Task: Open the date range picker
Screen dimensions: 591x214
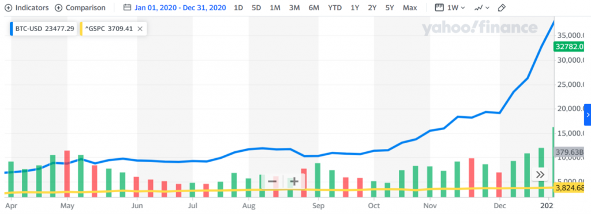Action: point(180,7)
